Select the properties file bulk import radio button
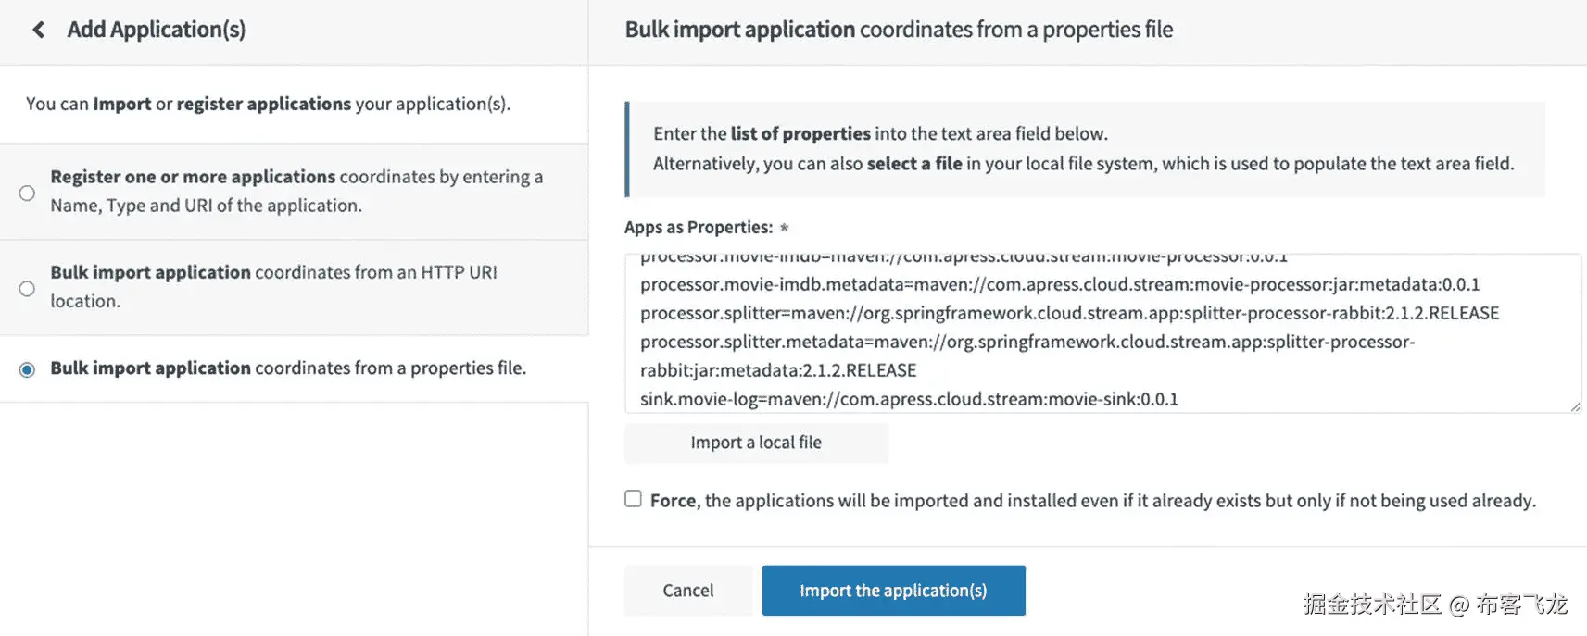Image resolution: width=1587 pixels, height=636 pixels. point(28,369)
